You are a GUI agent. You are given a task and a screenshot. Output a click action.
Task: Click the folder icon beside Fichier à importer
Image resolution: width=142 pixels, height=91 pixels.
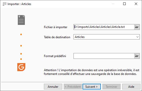click(137, 27)
